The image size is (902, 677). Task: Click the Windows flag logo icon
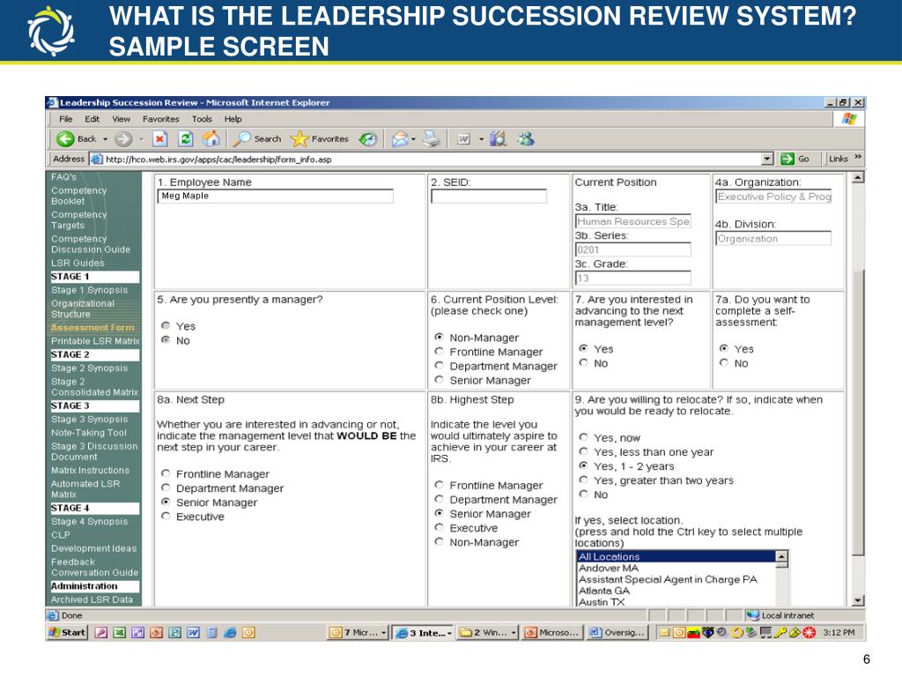tap(849, 119)
